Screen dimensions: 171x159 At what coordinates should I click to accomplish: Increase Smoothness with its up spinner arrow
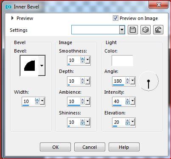pyautogui.click(x=83, y=59)
